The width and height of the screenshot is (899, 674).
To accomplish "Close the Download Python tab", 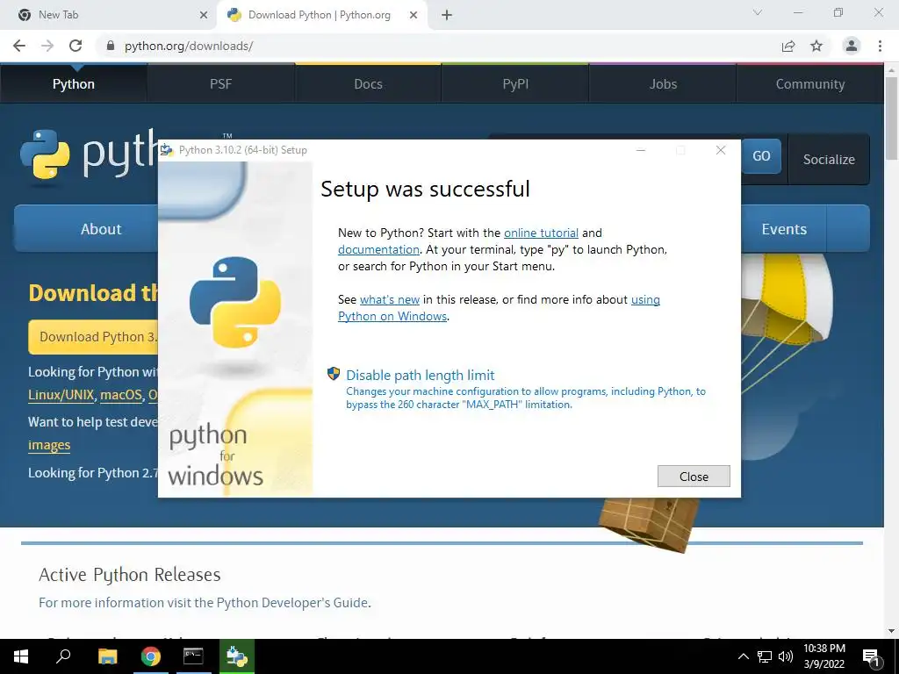I will click(414, 16).
